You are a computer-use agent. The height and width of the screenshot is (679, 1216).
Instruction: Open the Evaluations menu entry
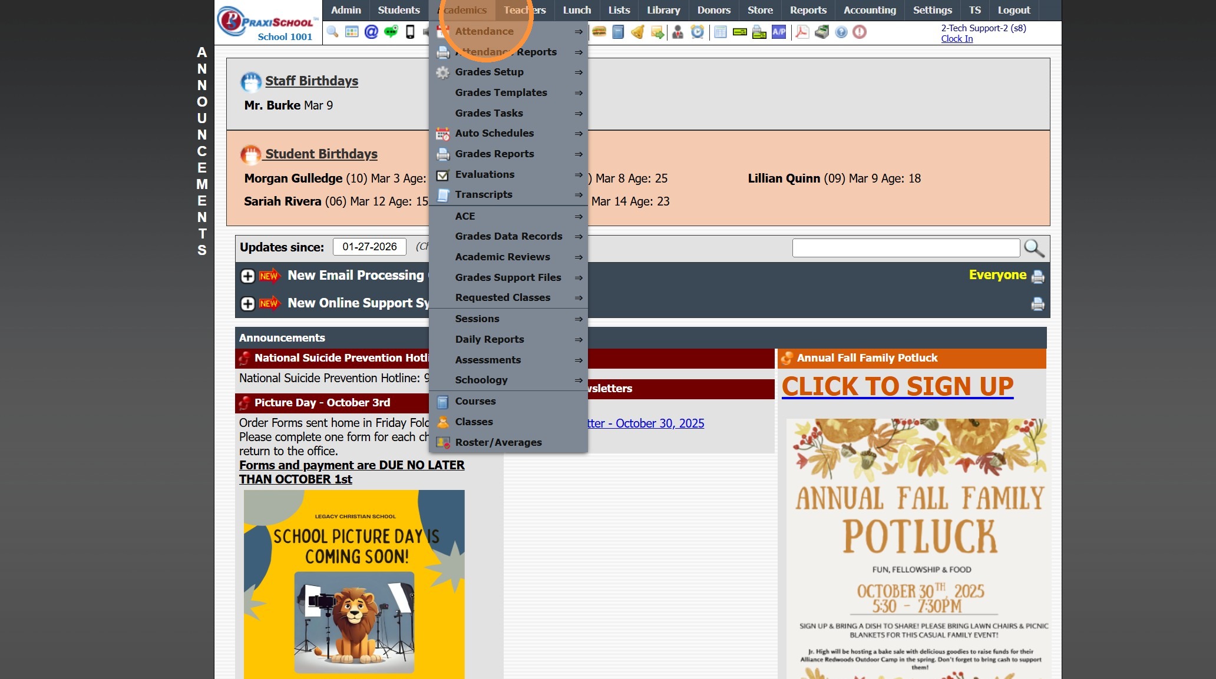pyautogui.click(x=484, y=174)
